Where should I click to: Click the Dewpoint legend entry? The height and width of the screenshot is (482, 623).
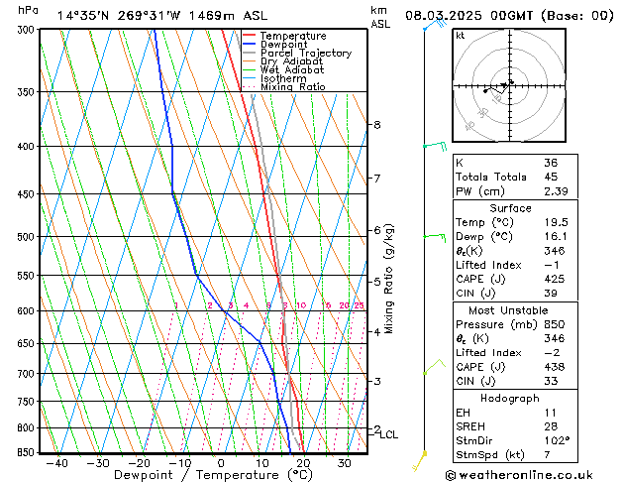(x=282, y=45)
